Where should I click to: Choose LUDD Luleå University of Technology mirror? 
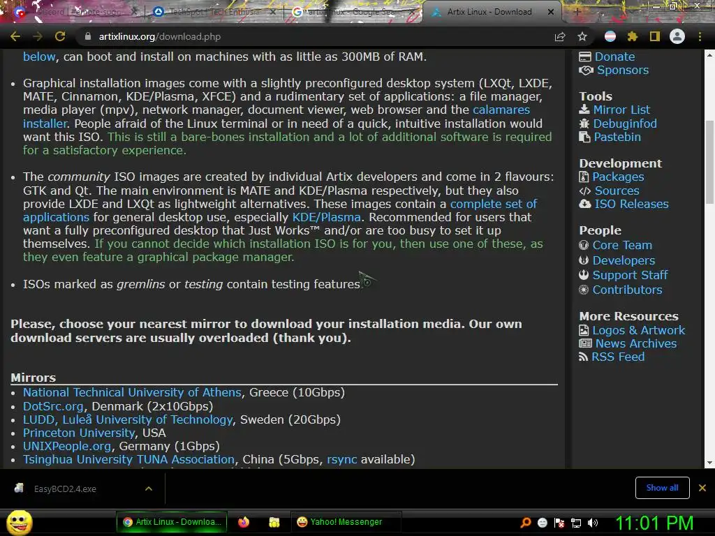(x=128, y=419)
